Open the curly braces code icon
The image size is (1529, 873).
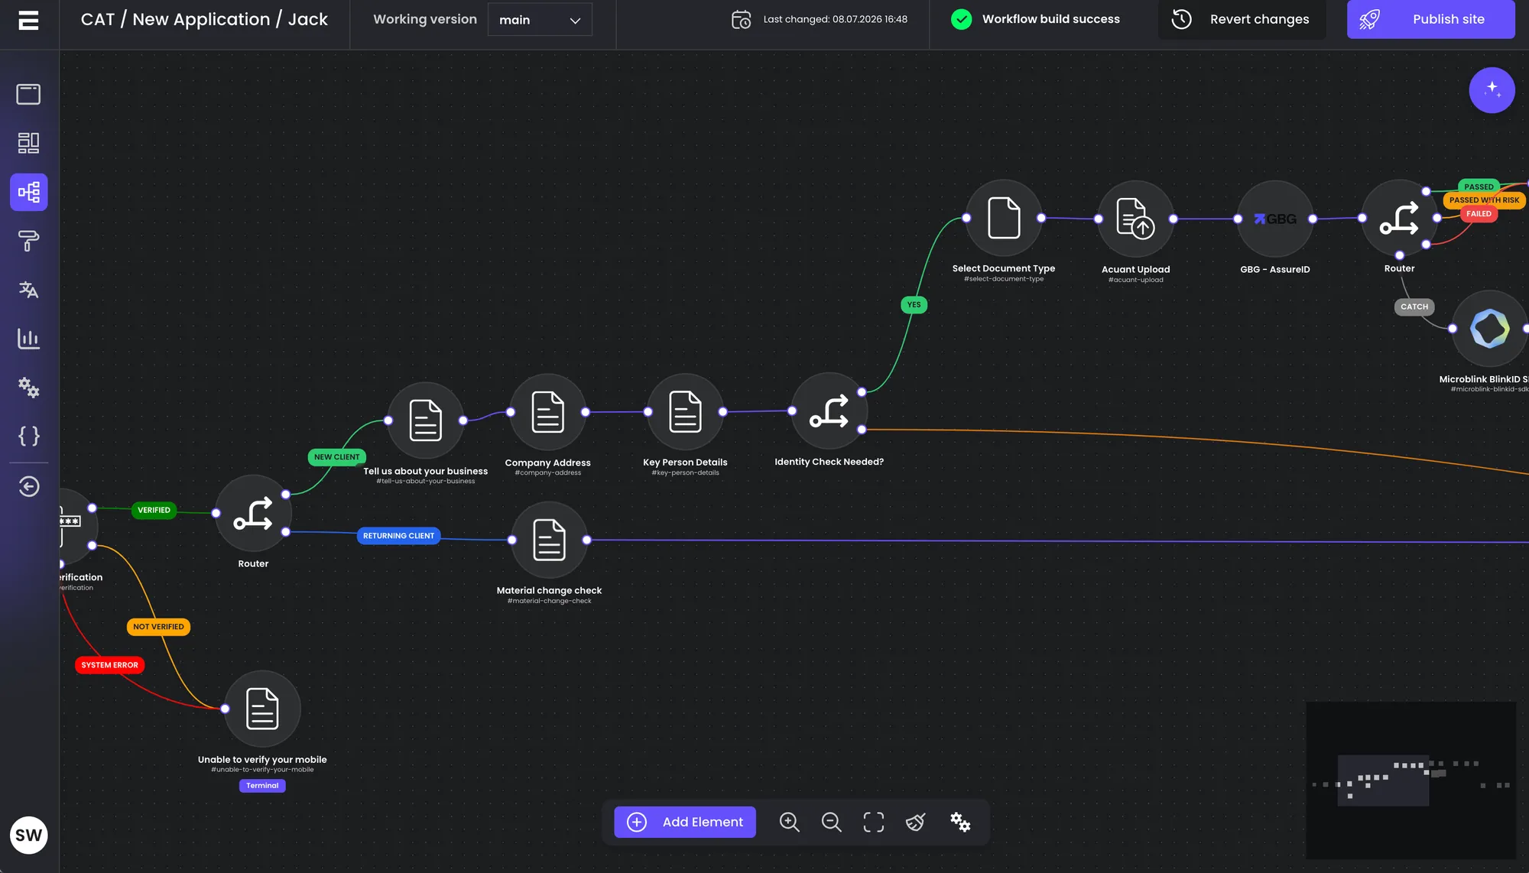tap(28, 436)
